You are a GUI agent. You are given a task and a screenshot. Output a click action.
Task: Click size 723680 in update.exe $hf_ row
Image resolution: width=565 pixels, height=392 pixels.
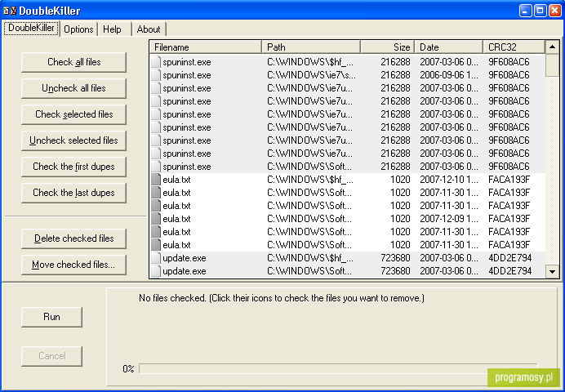click(x=395, y=258)
